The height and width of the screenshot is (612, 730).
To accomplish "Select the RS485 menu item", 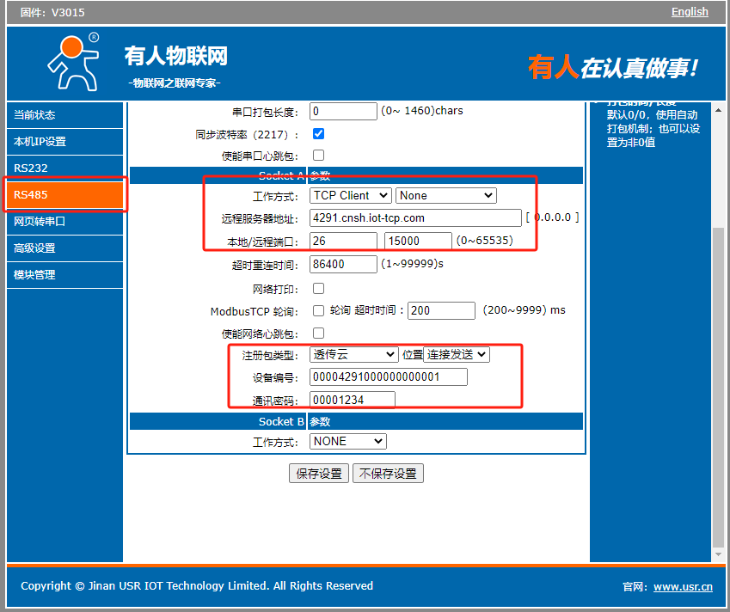I will click(64, 194).
